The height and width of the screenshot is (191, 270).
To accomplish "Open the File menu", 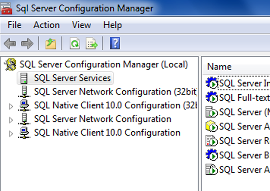I will pyautogui.click(x=14, y=25).
